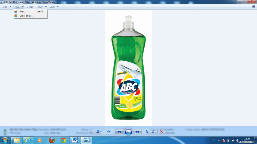Go to the next photo

point(137,132)
